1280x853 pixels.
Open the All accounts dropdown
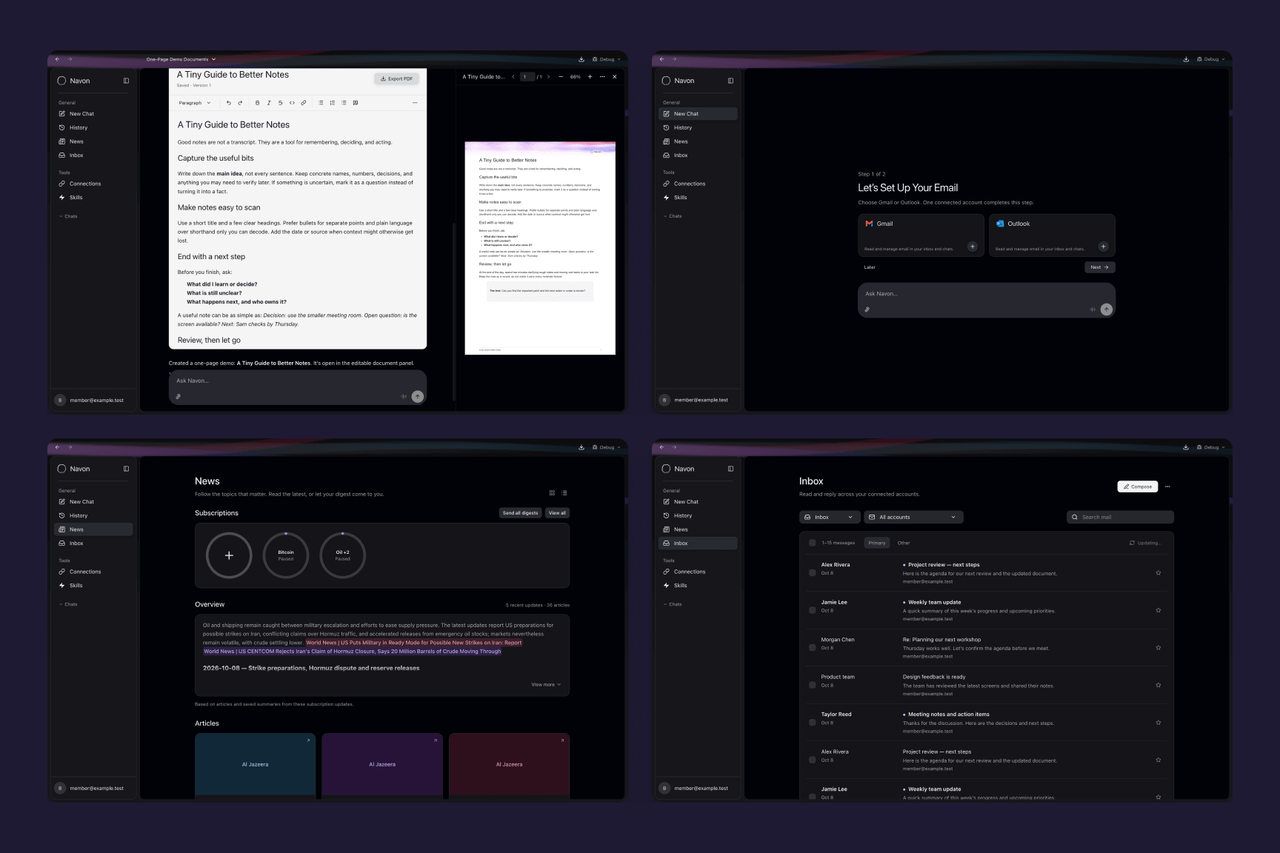(913, 517)
